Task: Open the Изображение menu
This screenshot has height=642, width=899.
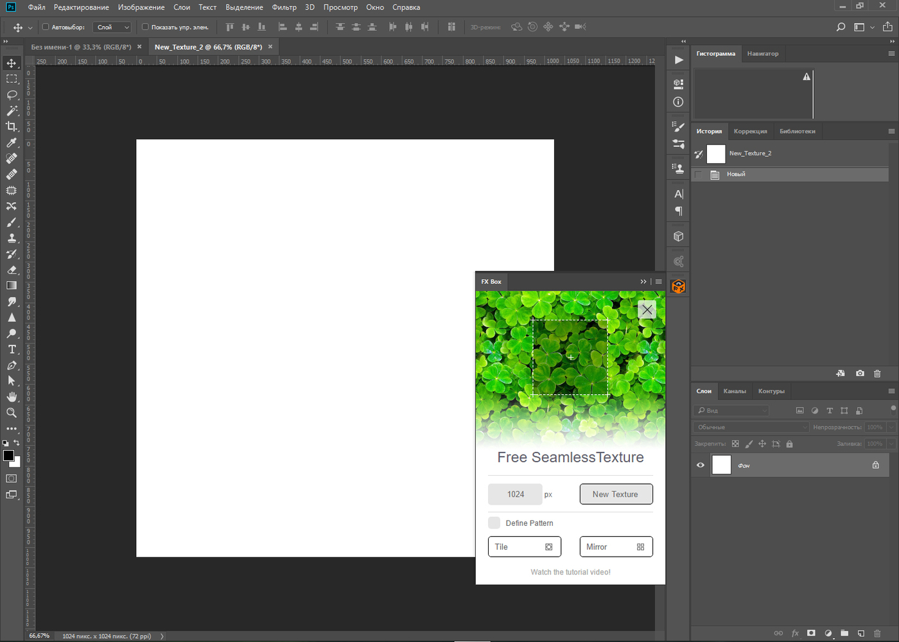Action: pyautogui.click(x=141, y=7)
